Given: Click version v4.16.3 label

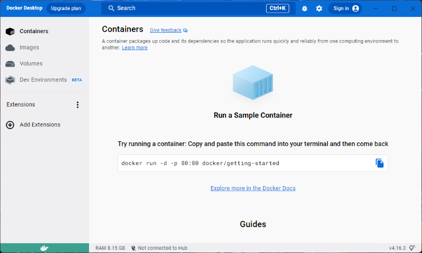Looking at the screenshot, I should 397,248.
